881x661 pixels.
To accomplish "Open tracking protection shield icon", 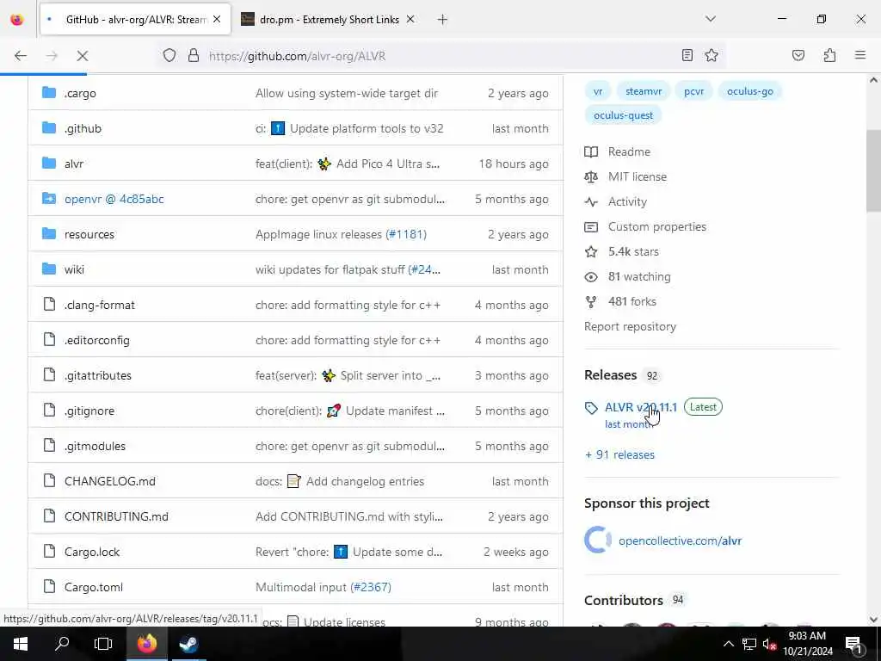I will (x=169, y=56).
